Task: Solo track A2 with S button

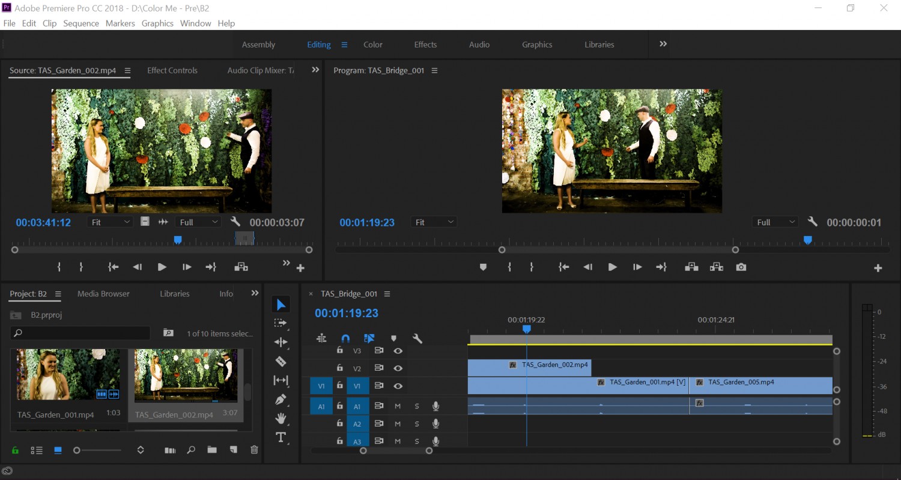Action: [417, 424]
